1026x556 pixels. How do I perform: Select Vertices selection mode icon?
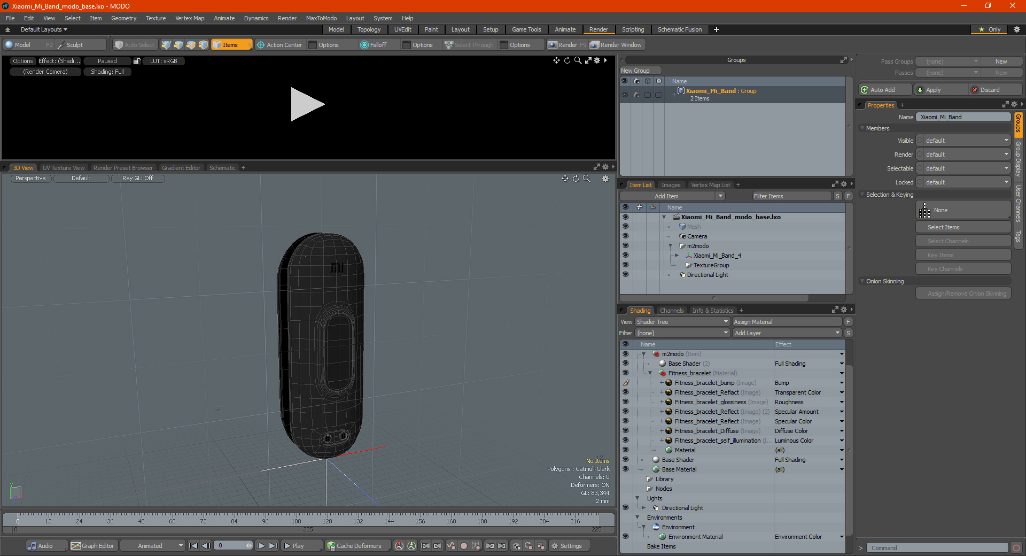click(x=166, y=45)
